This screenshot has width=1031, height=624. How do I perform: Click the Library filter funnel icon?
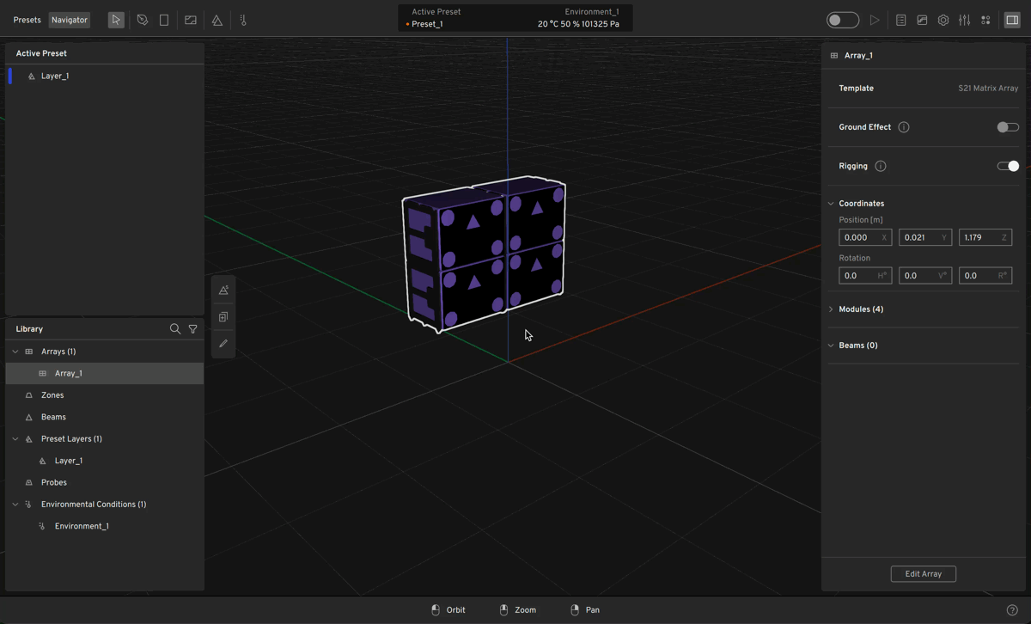point(193,329)
